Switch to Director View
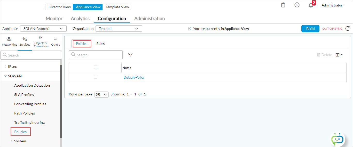The image size is (353, 147). coord(59,7)
